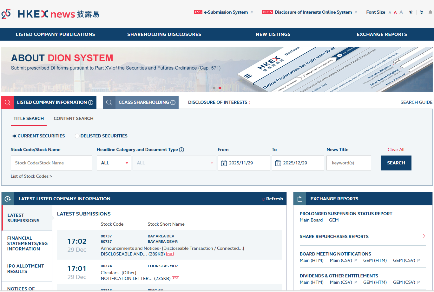Click the Refresh icon for latest information

263,199
